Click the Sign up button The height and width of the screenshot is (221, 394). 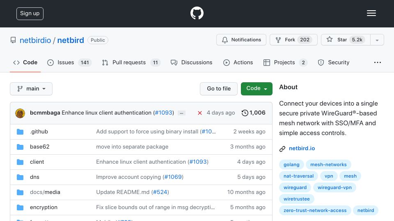[x=30, y=14]
